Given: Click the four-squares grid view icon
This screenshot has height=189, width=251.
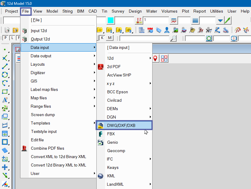Looking at the screenshot, I should pos(164,58).
